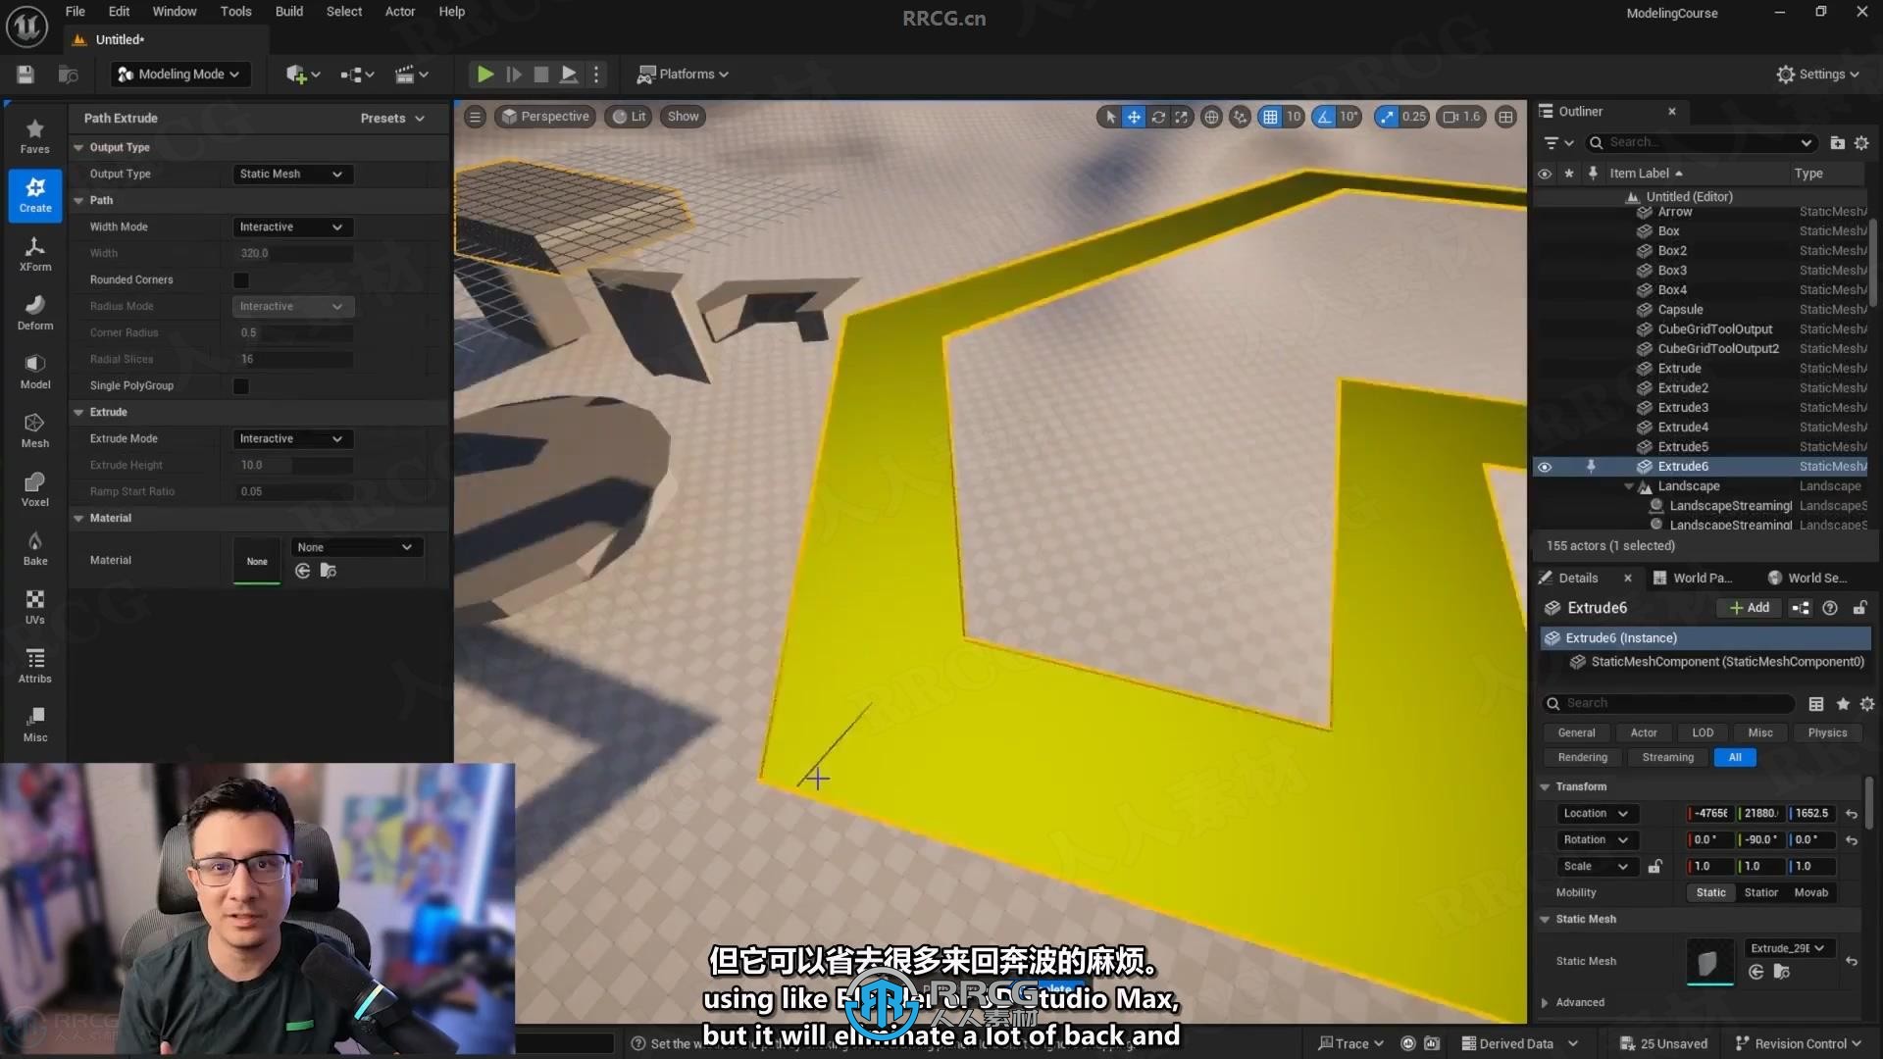Click the Outliner search field
This screenshot has height=1059, width=1883.
pyautogui.click(x=1702, y=143)
